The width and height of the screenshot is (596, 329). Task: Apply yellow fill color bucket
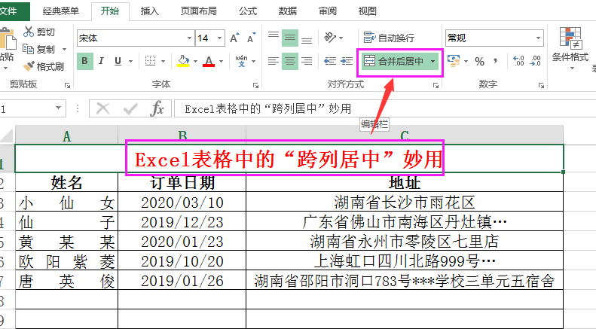[x=183, y=61]
